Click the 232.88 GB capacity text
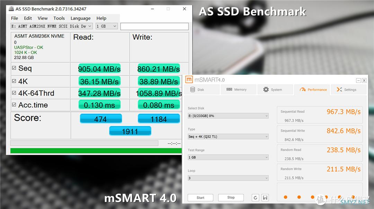The height and width of the screenshot is (209, 374). pyautogui.click(x=24, y=57)
